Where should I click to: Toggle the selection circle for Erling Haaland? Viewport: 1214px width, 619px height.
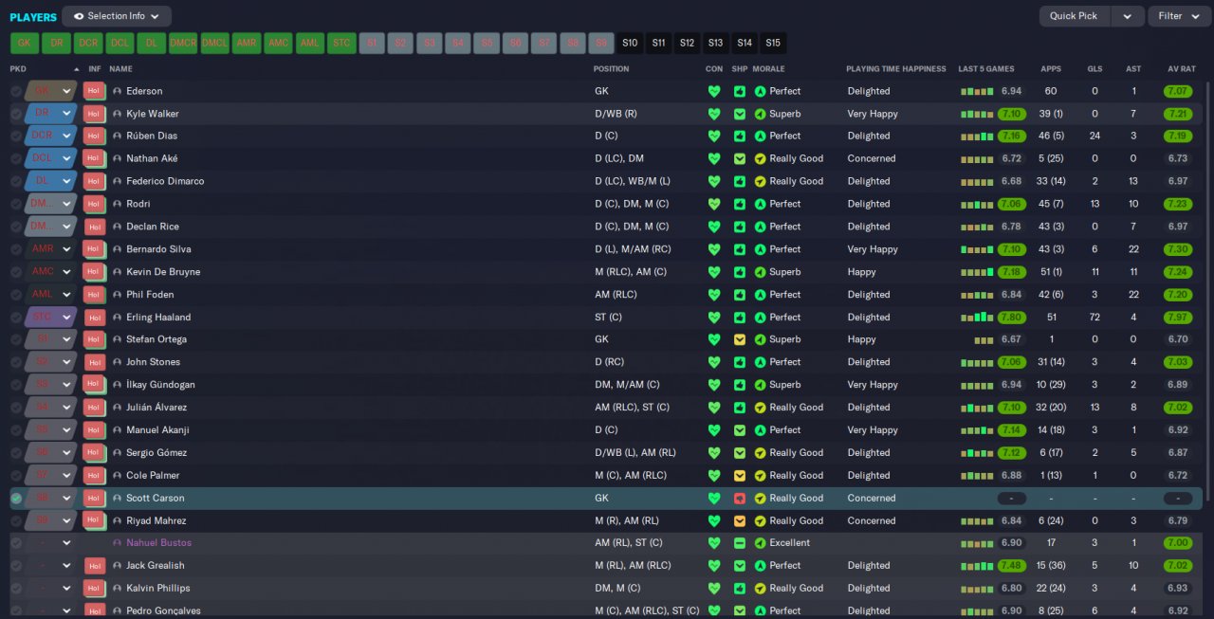coord(16,318)
